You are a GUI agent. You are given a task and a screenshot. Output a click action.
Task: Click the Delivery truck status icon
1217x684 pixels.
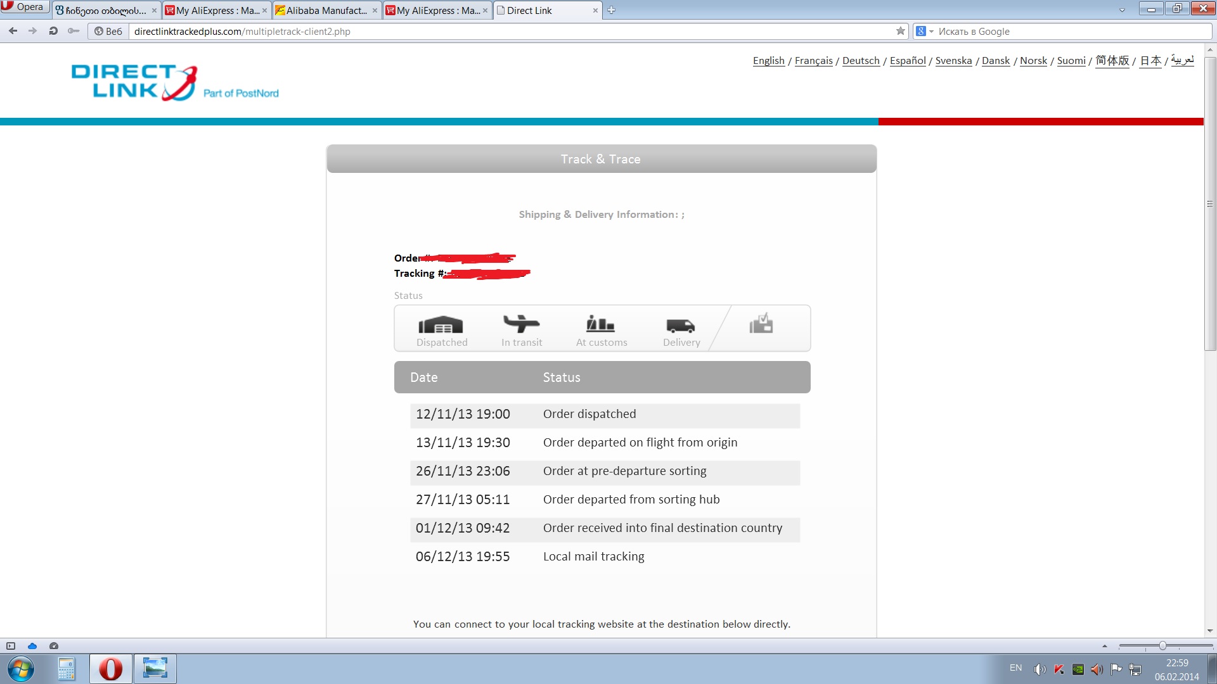click(681, 326)
